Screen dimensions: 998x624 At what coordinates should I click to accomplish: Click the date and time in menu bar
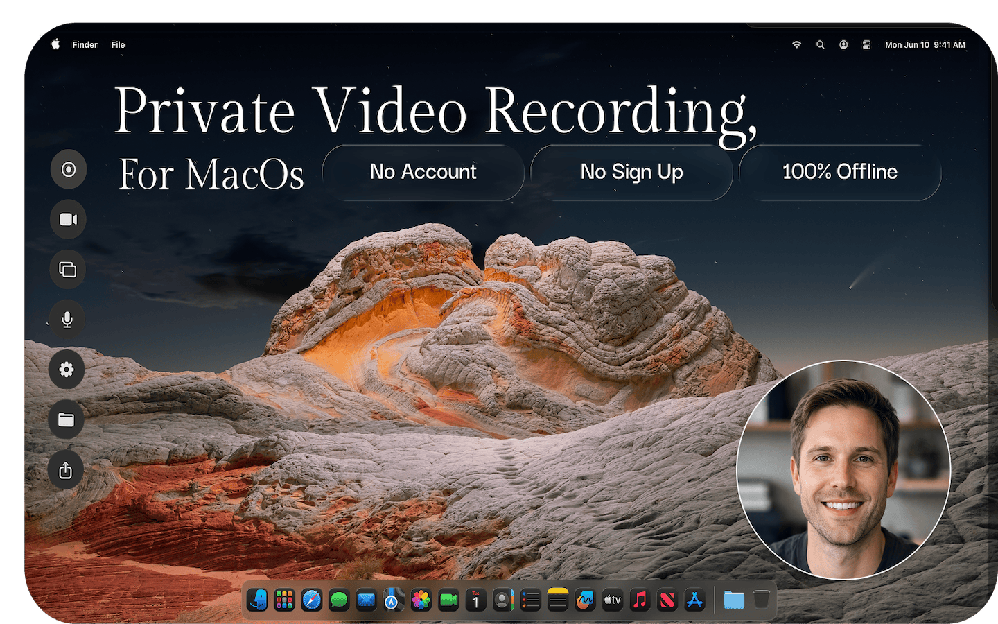(925, 45)
